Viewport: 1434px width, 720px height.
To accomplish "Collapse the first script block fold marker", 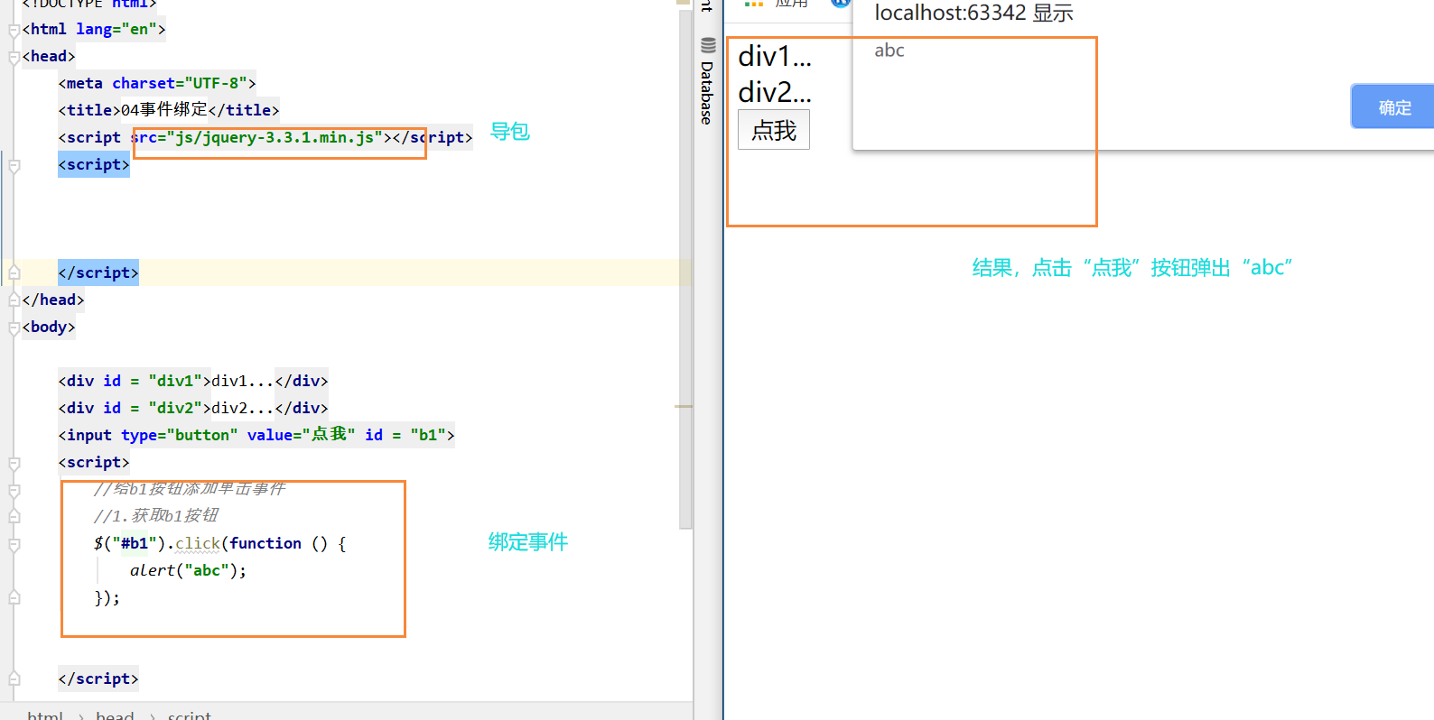I will (x=14, y=165).
